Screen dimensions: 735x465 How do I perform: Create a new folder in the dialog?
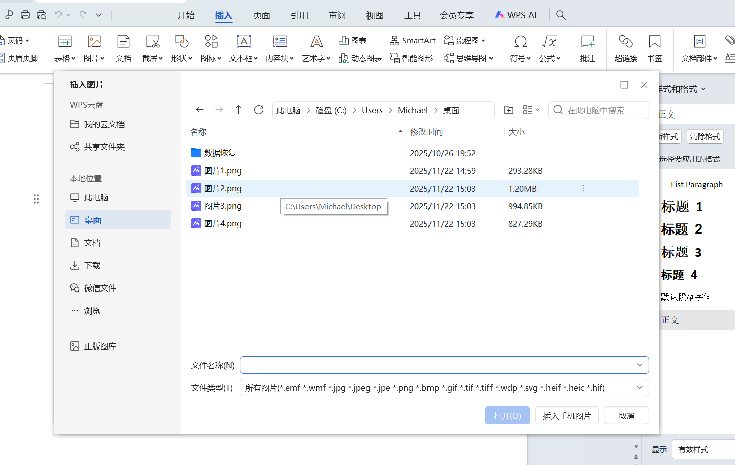[x=509, y=110]
